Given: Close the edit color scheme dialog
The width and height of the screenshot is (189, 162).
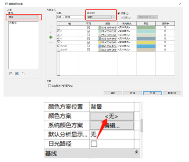Looking at the screenshot, I should point(180,4).
